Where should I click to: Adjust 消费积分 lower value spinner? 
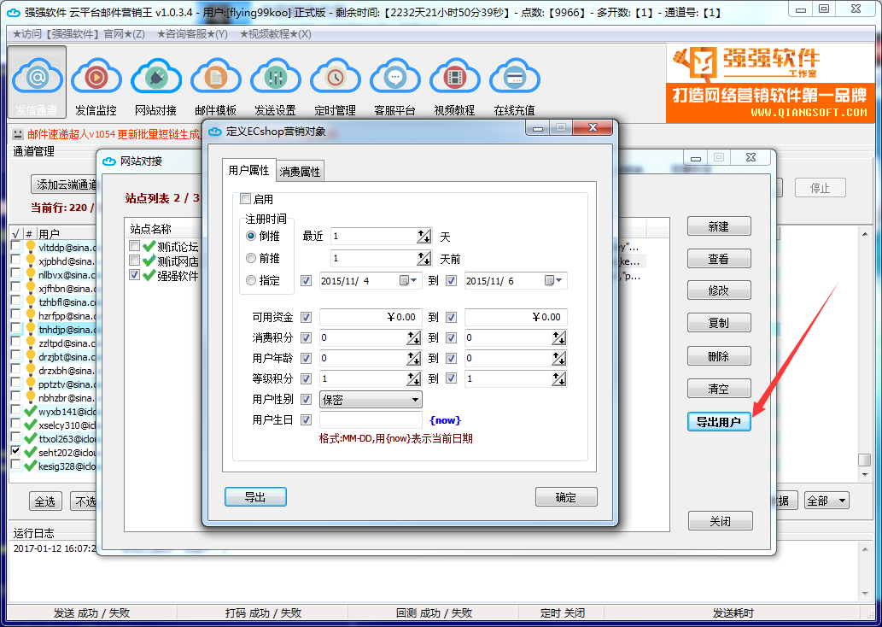point(413,337)
